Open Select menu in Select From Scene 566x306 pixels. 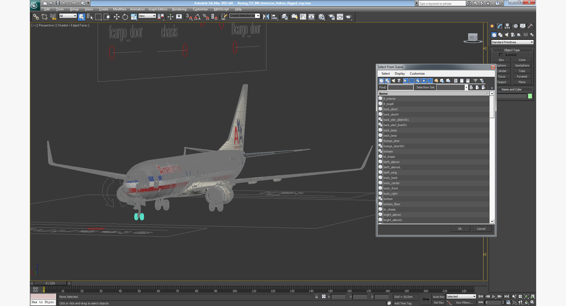click(x=385, y=73)
